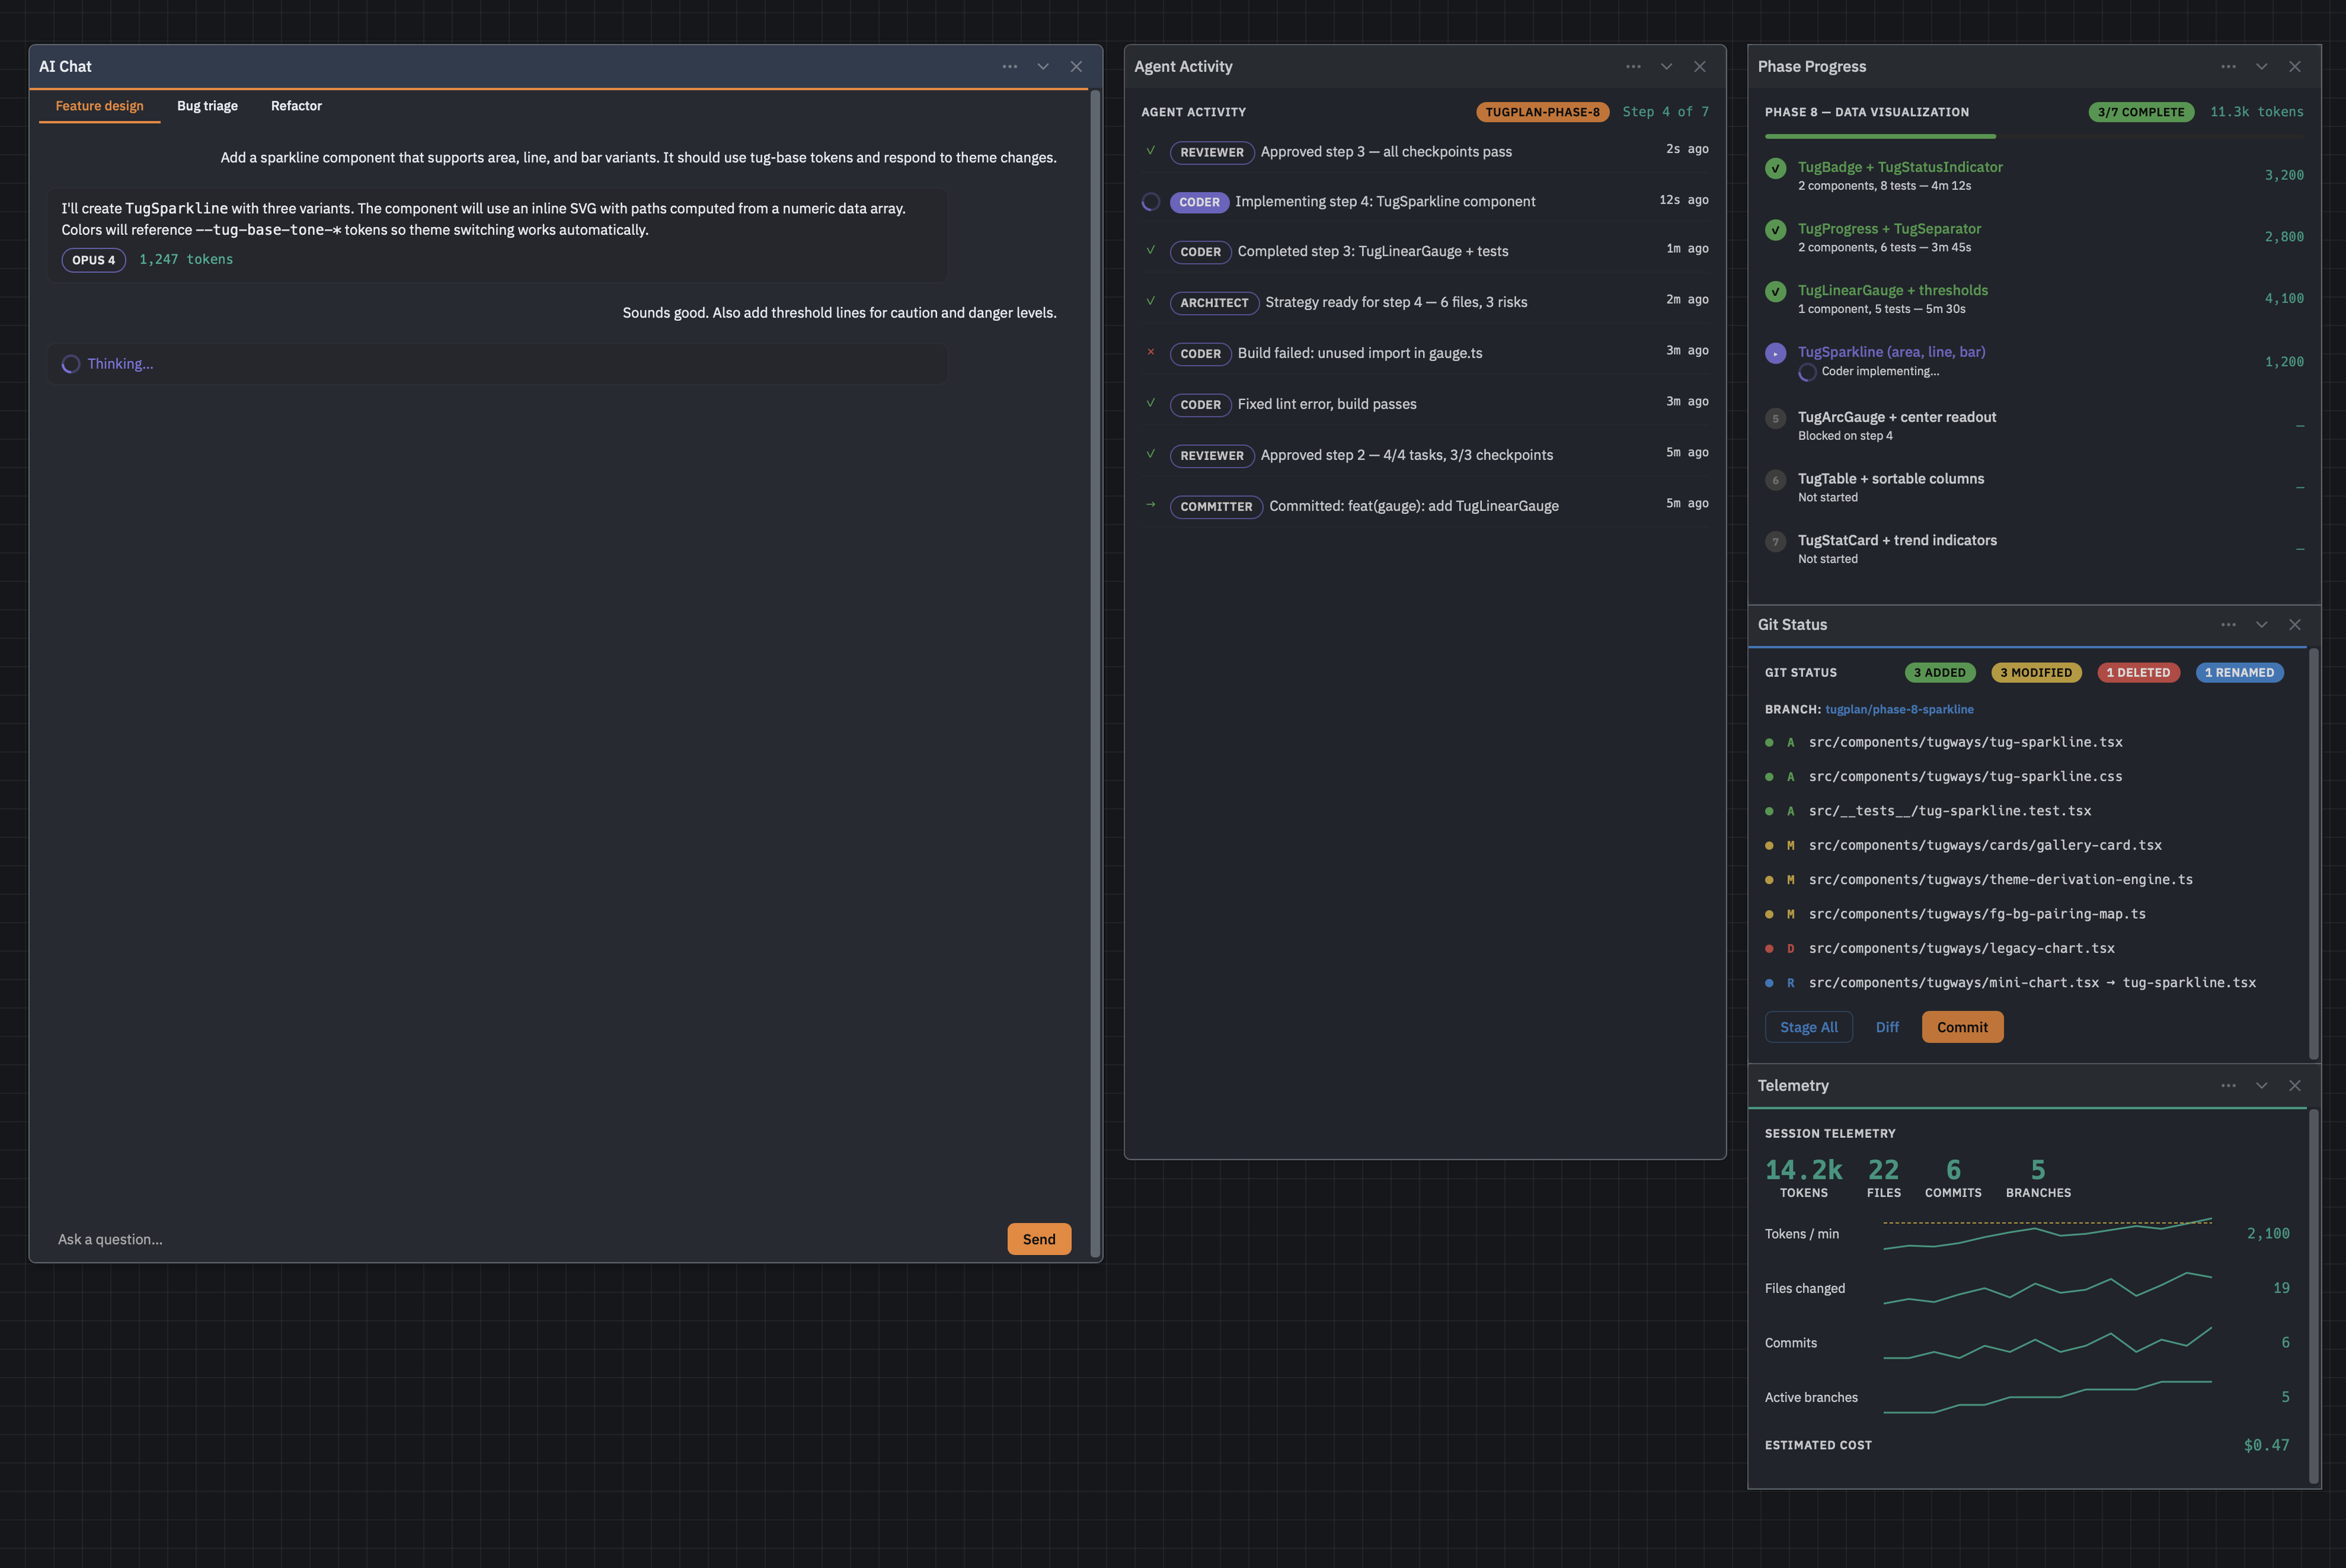Click AI Chat vertical scrollbar
Viewport: 2346px width, 1568px height.
click(x=1096, y=675)
